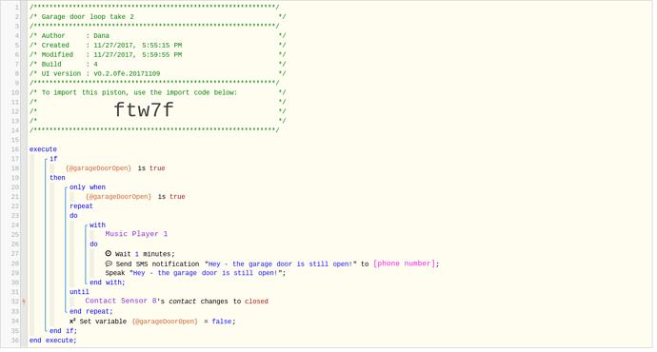Click the contact attribute on line 32
657x352 pixels.
[x=182, y=302]
